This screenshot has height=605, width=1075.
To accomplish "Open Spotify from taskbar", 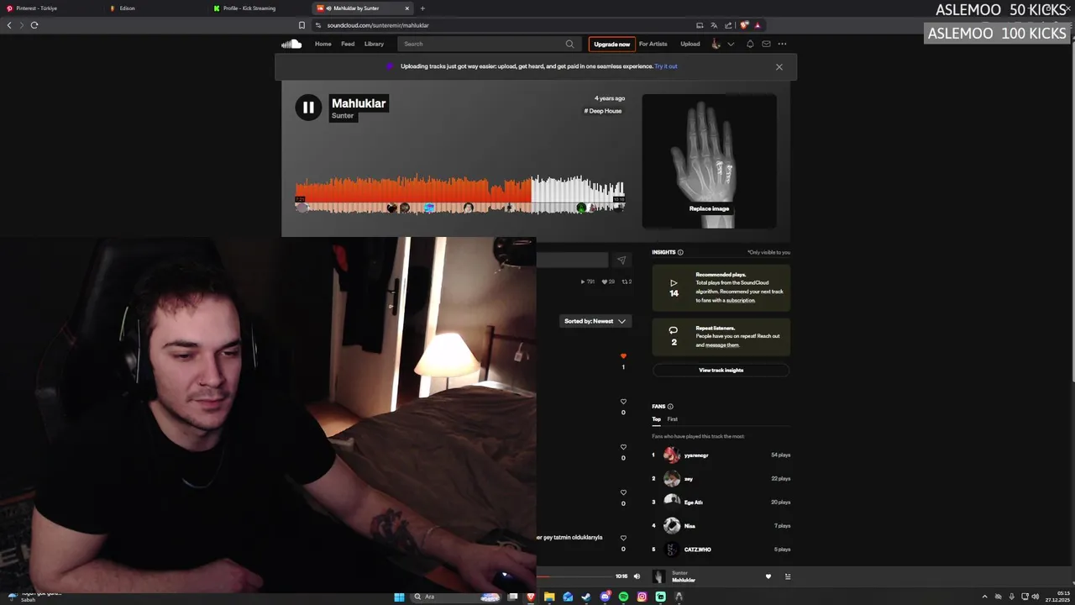I will click(623, 597).
